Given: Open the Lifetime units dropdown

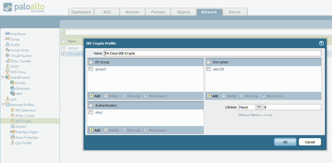Looking at the screenshot, I should point(259,107).
